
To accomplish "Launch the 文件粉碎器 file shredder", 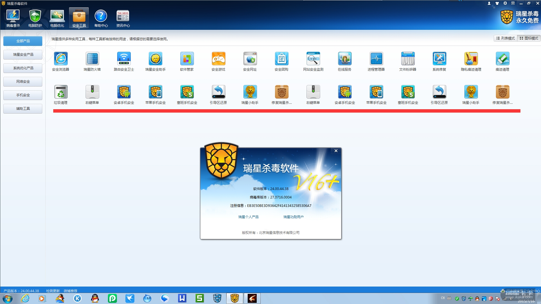I will (x=408, y=59).
